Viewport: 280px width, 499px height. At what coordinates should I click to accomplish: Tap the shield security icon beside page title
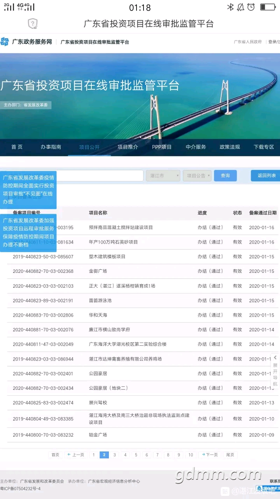click(x=33, y=24)
